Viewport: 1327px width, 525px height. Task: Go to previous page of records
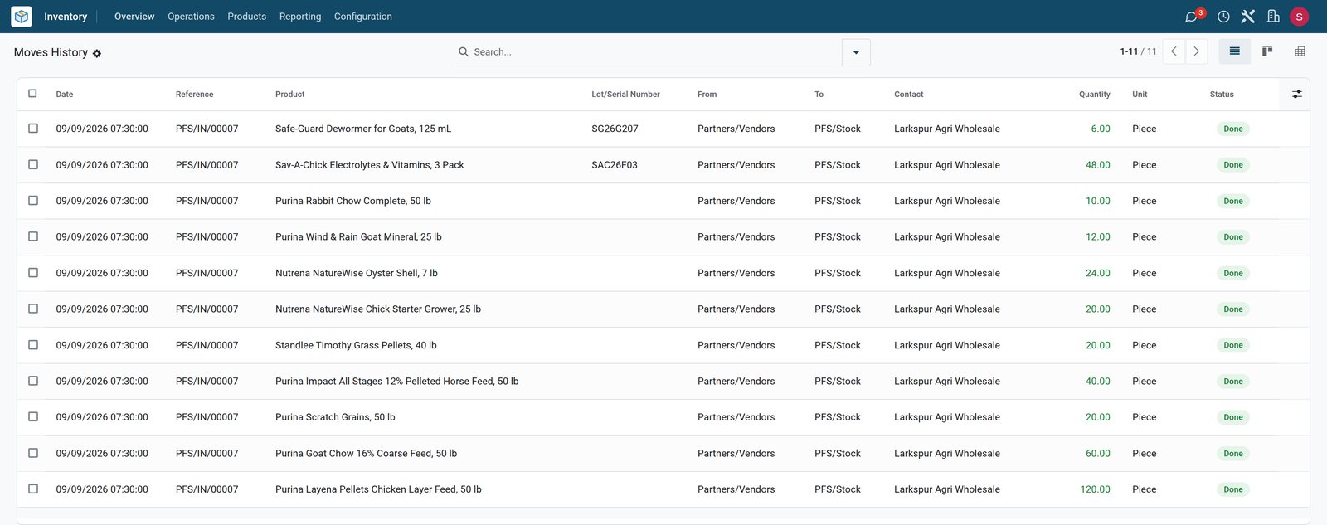point(1174,51)
